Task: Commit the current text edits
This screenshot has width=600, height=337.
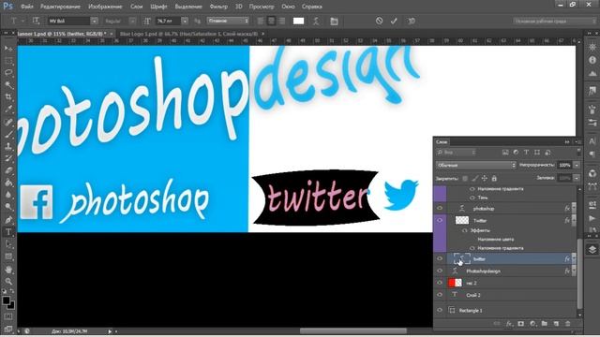Action: tap(394, 21)
